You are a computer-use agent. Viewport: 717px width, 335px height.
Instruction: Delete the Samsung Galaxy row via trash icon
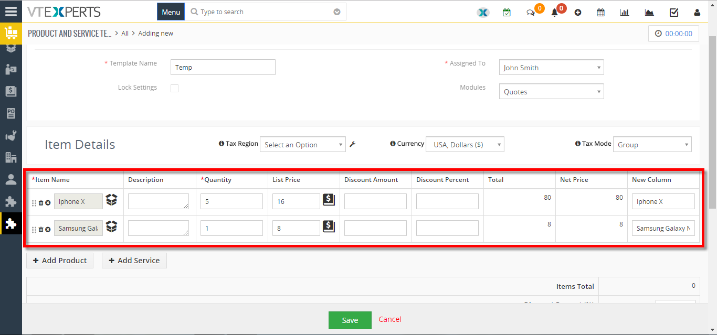(x=41, y=230)
